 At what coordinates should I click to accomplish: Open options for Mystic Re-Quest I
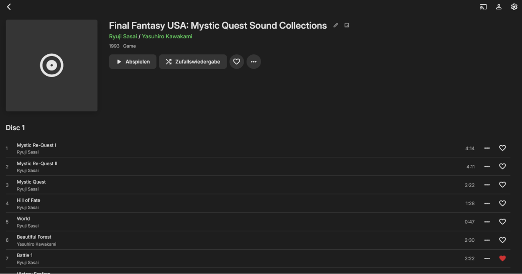coord(487,148)
